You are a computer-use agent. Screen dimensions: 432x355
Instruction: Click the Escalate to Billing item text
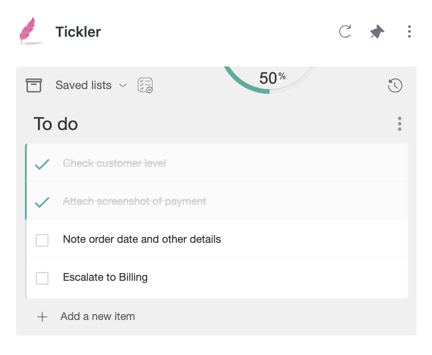(x=105, y=277)
